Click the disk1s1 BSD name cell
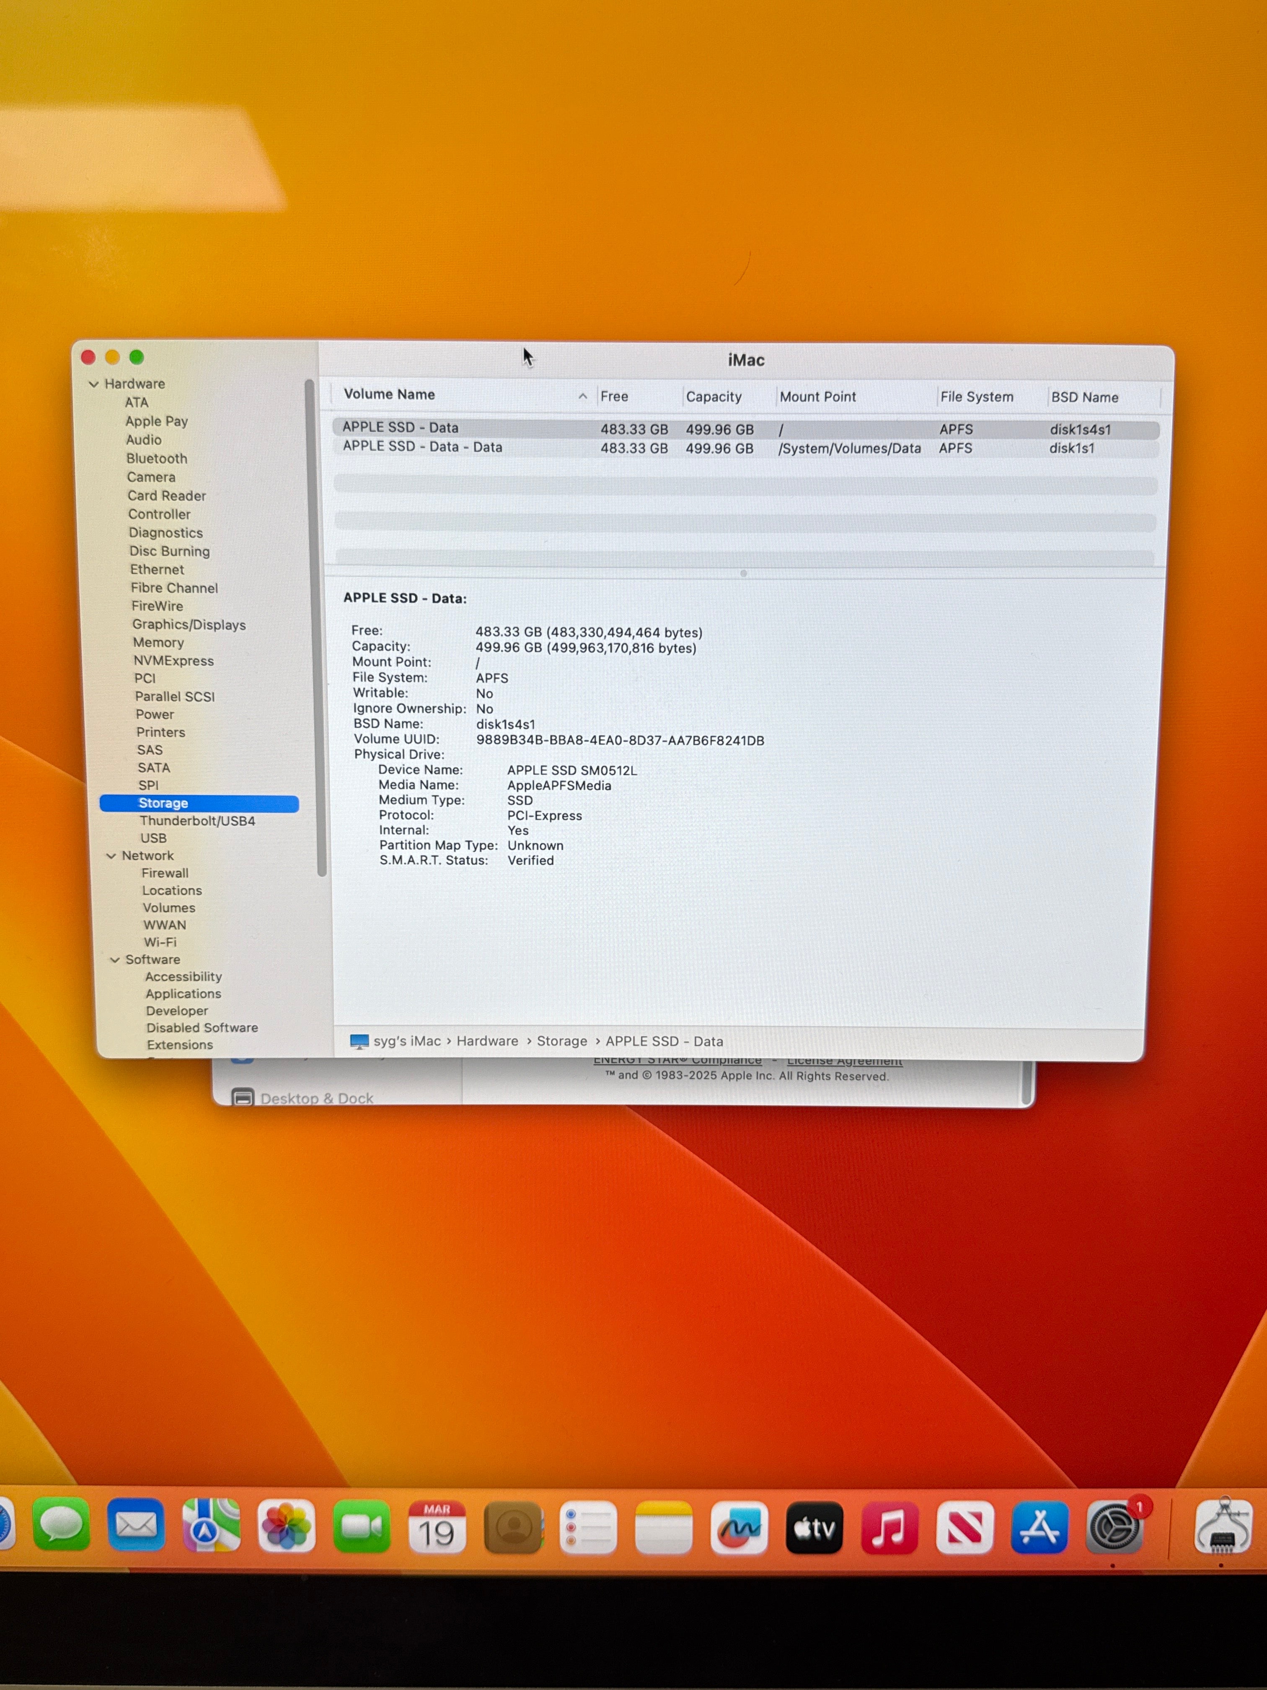The image size is (1267, 1690). (x=1071, y=449)
